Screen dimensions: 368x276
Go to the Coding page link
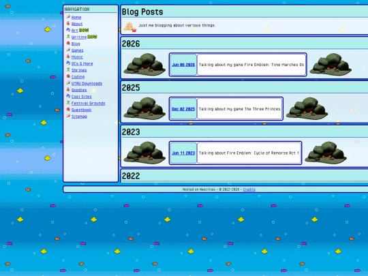[x=78, y=77]
